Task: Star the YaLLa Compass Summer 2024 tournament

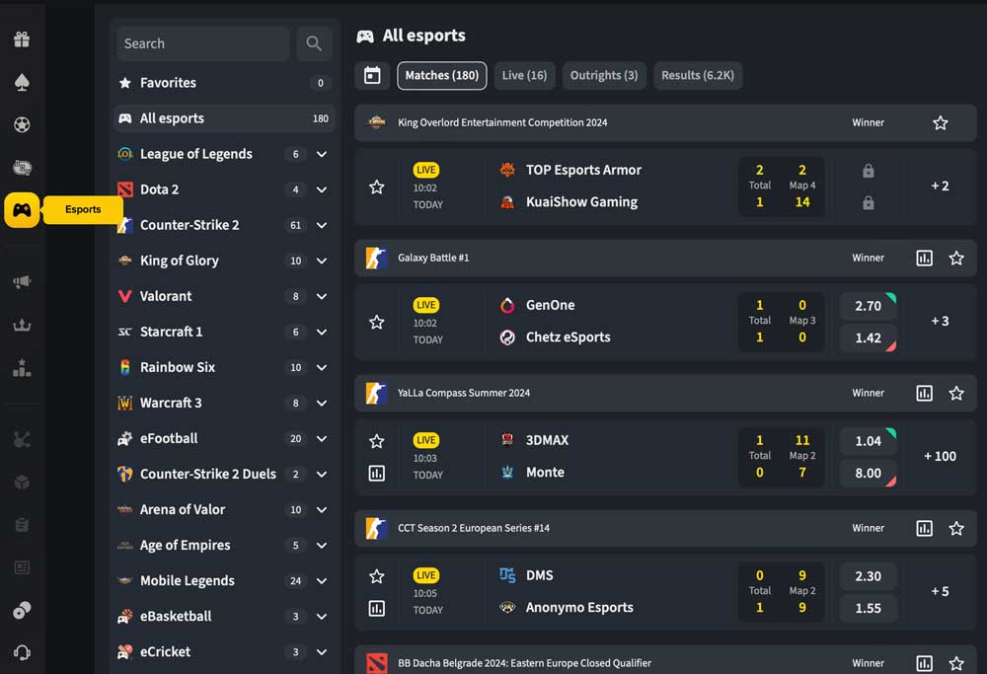Action: pos(955,393)
